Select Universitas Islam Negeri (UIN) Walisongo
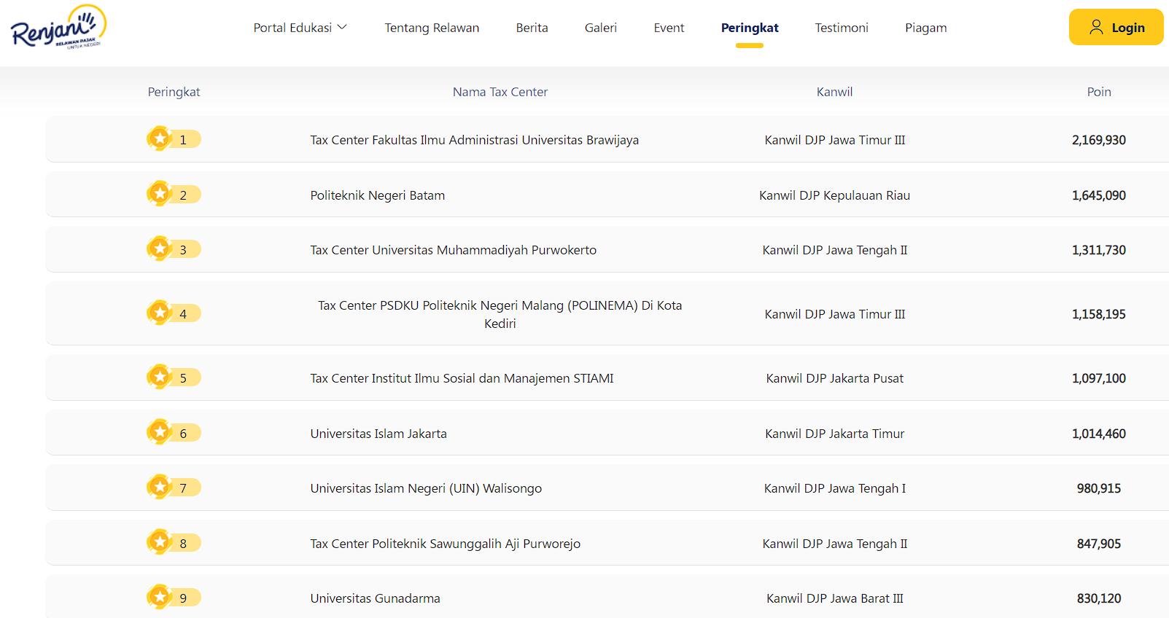 click(426, 488)
